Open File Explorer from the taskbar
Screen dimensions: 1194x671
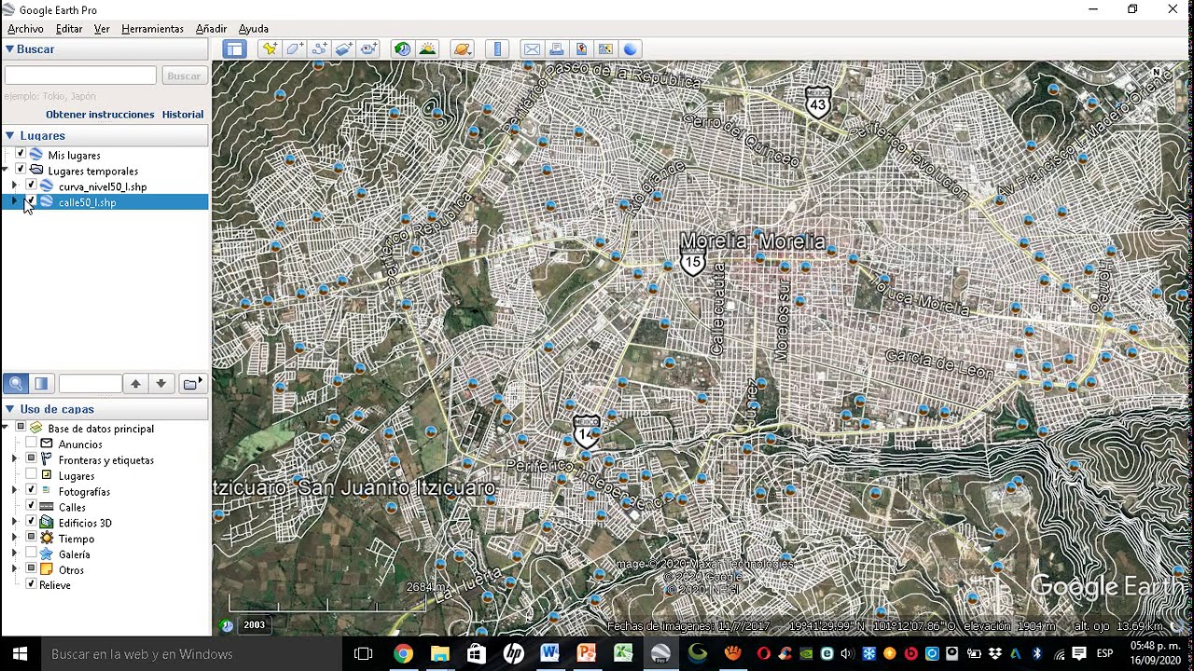(439, 653)
